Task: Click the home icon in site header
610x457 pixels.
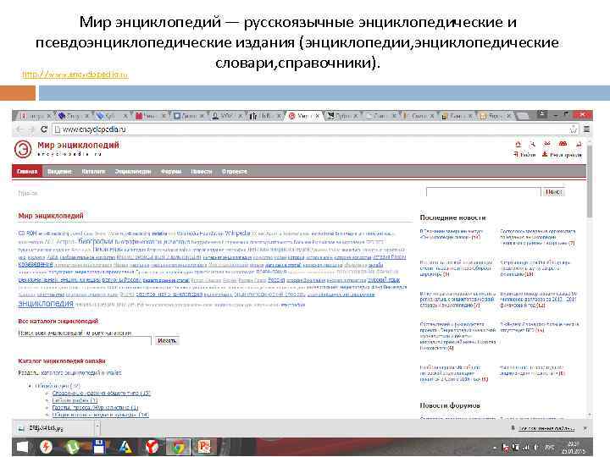Action: [518, 144]
